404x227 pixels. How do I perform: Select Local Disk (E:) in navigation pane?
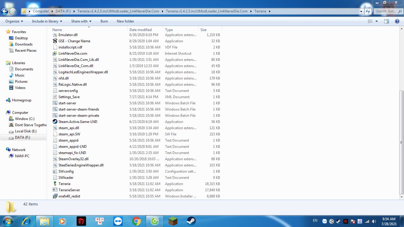(x=26, y=131)
